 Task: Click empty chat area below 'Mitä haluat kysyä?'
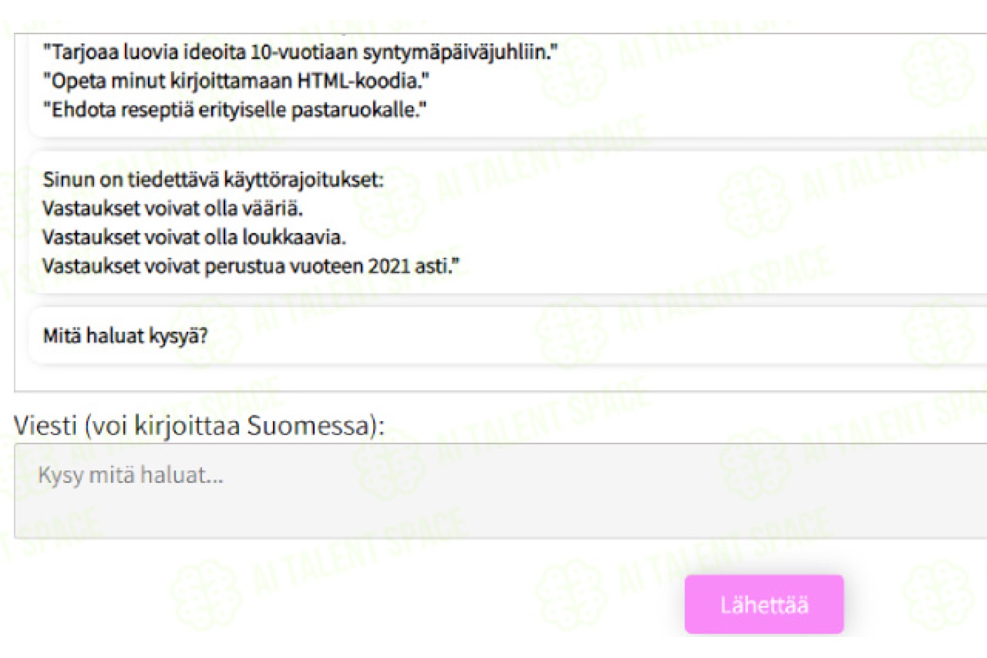click(500, 378)
